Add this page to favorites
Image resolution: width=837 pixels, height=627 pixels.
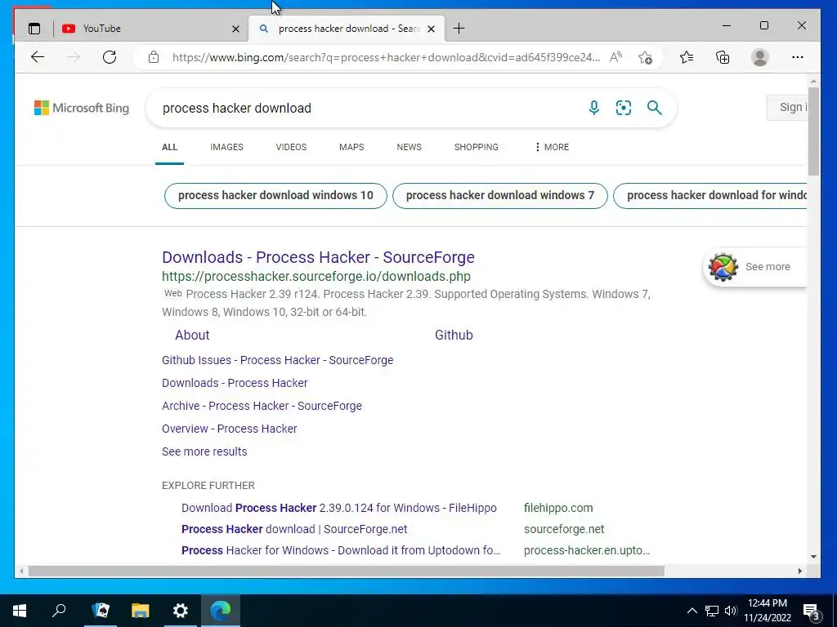(x=645, y=57)
